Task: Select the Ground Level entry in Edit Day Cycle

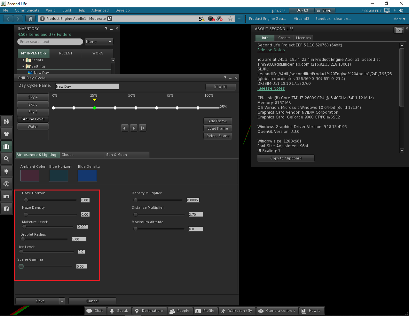Action: pyautogui.click(x=33, y=119)
